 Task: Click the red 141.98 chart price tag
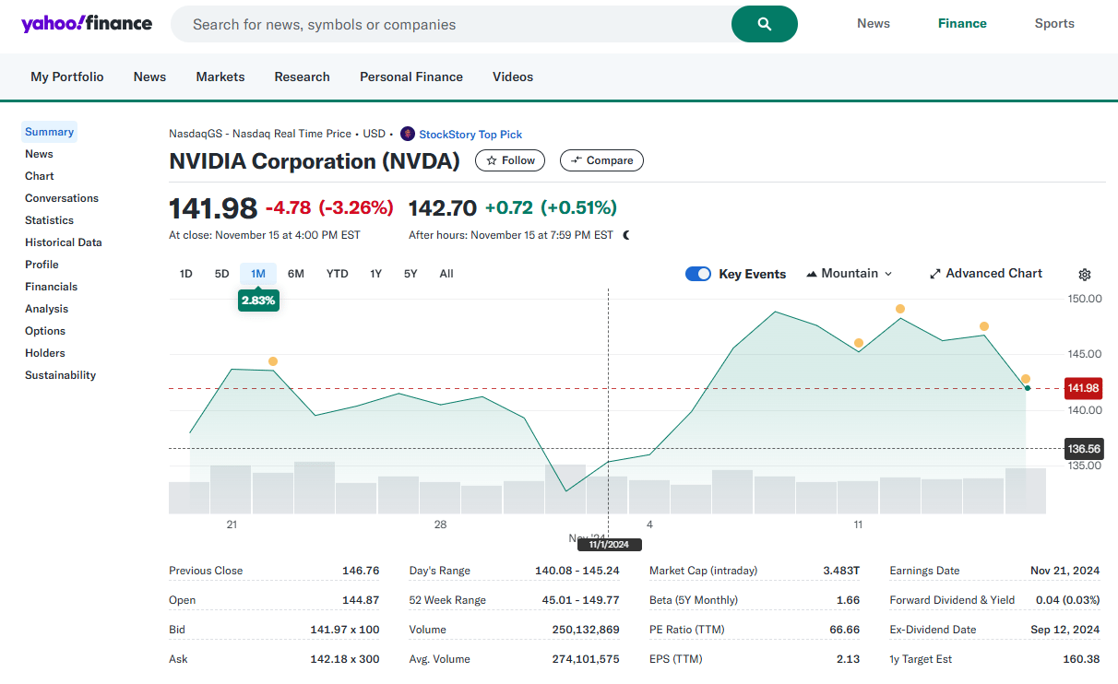tap(1084, 388)
